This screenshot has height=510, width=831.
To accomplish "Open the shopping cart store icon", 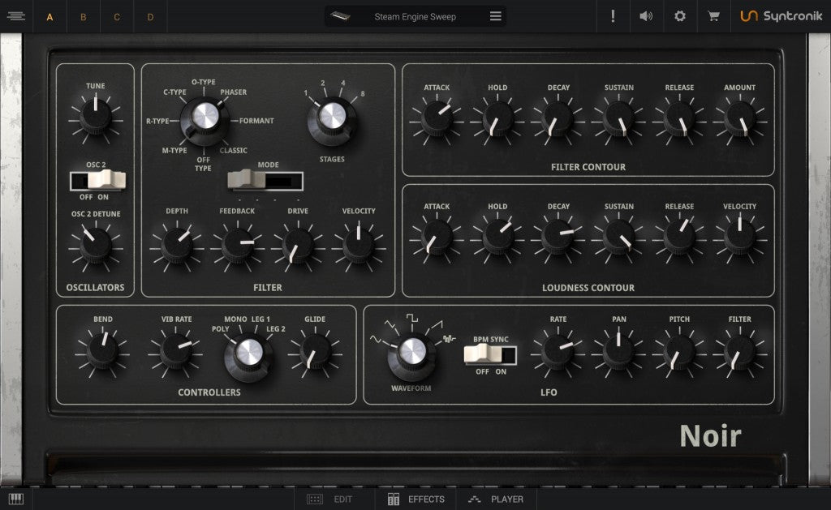I will [713, 15].
